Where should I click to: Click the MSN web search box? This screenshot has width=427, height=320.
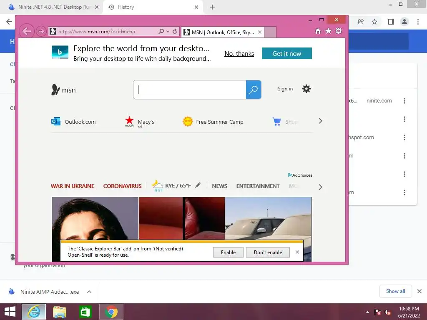tap(190, 90)
